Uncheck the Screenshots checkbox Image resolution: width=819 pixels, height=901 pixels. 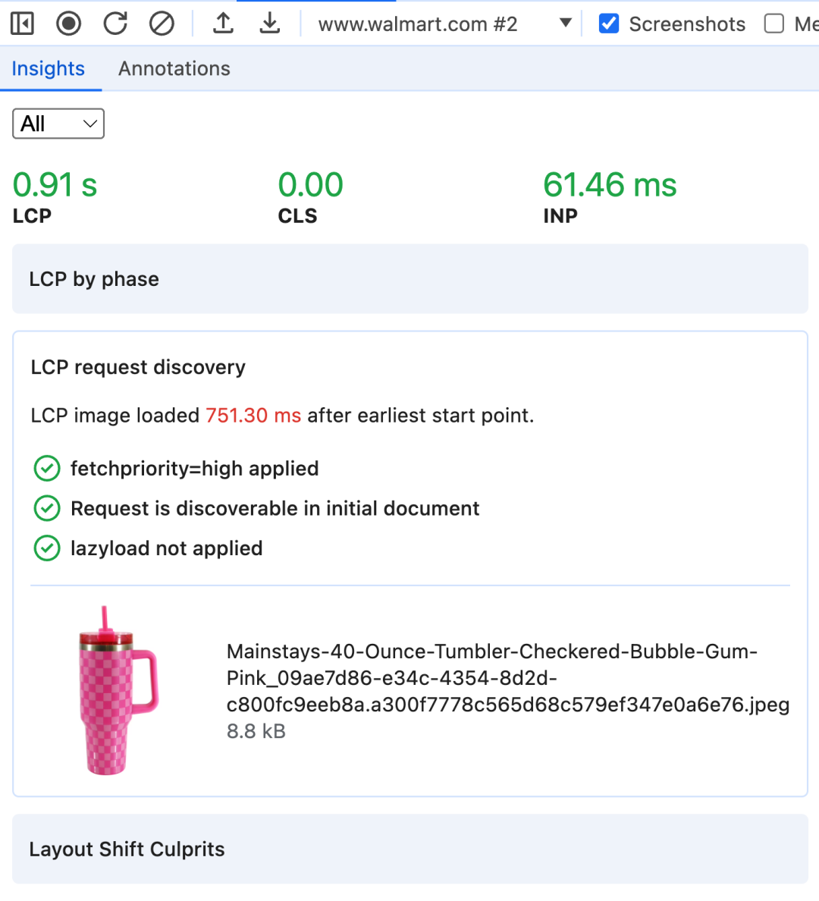point(609,24)
